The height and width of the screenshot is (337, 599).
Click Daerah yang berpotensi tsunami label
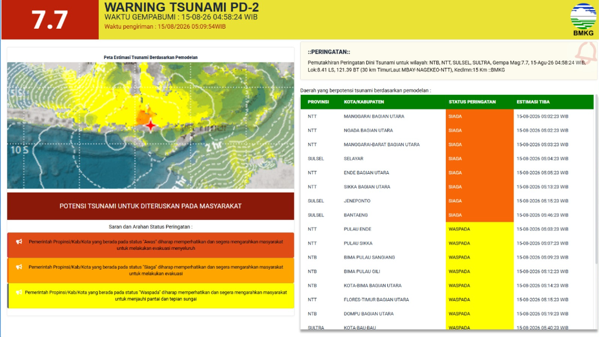(366, 91)
